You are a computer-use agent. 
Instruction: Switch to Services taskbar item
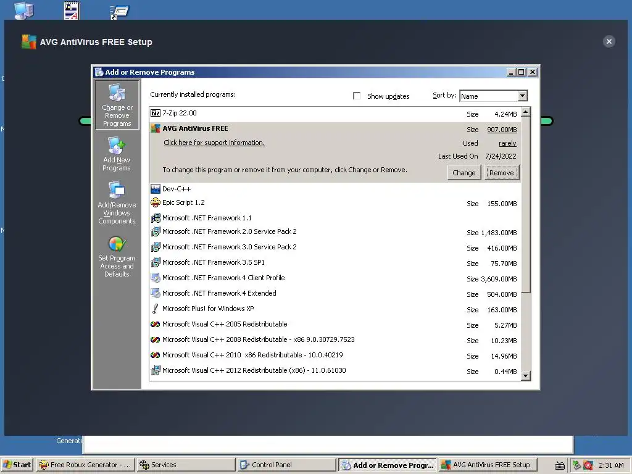(185, 465)
